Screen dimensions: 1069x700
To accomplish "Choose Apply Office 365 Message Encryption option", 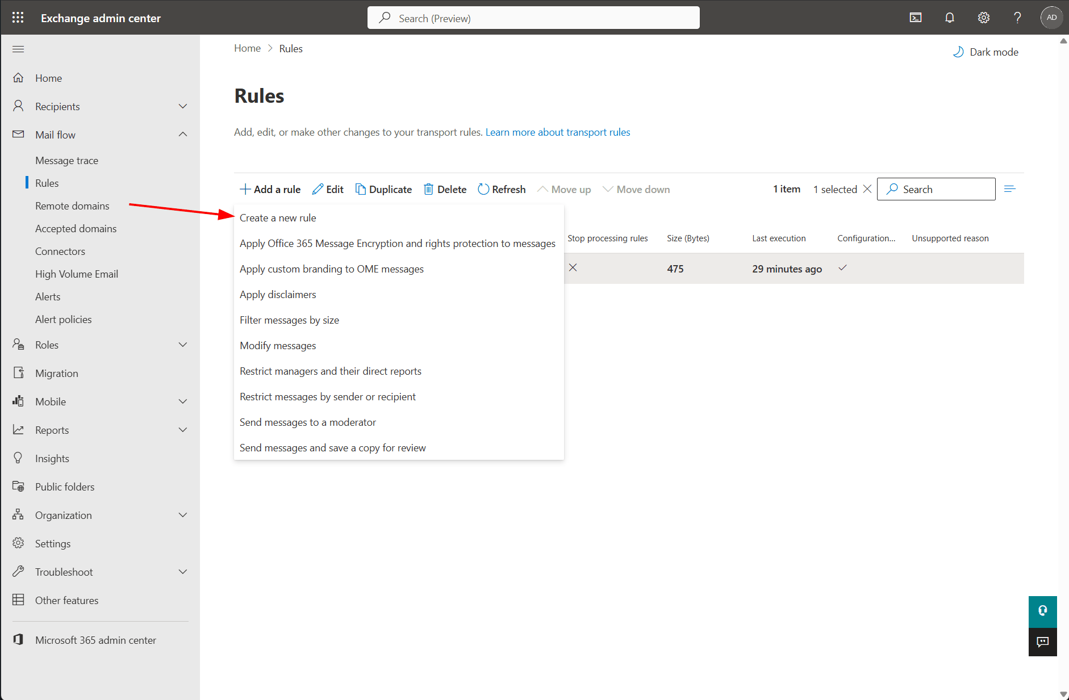I will tap(399, 244).
